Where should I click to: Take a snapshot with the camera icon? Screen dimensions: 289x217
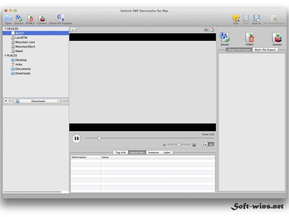point(206,30)
